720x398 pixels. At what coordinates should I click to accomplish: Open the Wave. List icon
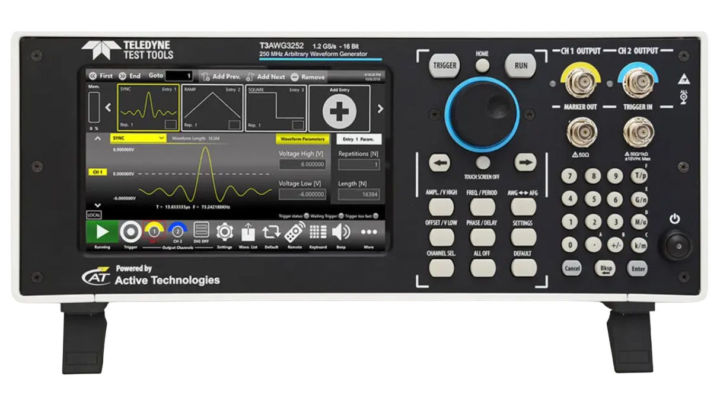tap(248, 231)
